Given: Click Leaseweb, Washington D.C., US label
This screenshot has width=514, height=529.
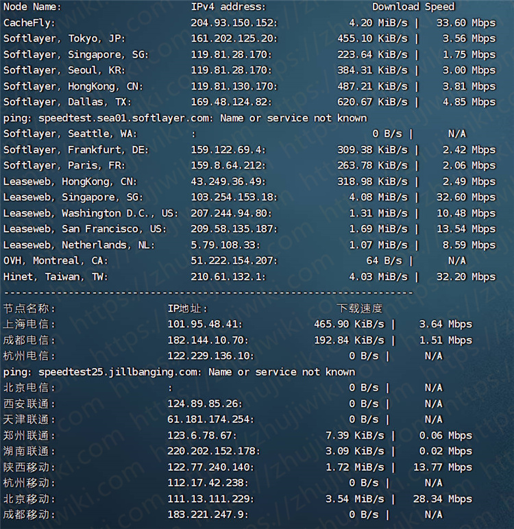Looking at the screenshot, I should (x=90, y=214).
